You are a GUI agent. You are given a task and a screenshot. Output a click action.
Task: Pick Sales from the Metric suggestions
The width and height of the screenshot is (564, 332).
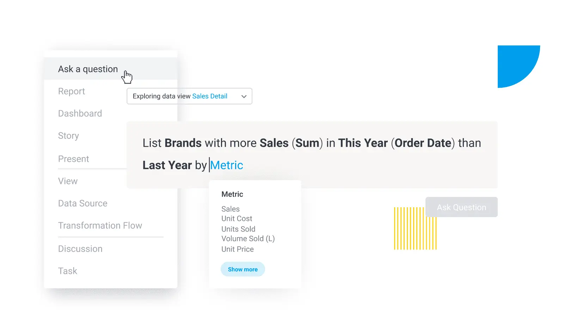pos(231,209)
